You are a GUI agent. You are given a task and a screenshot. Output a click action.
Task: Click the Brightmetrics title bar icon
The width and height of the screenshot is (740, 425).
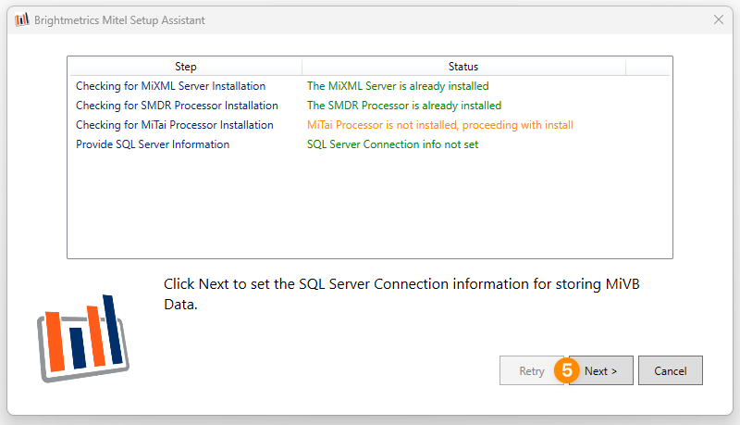point(21,19)
